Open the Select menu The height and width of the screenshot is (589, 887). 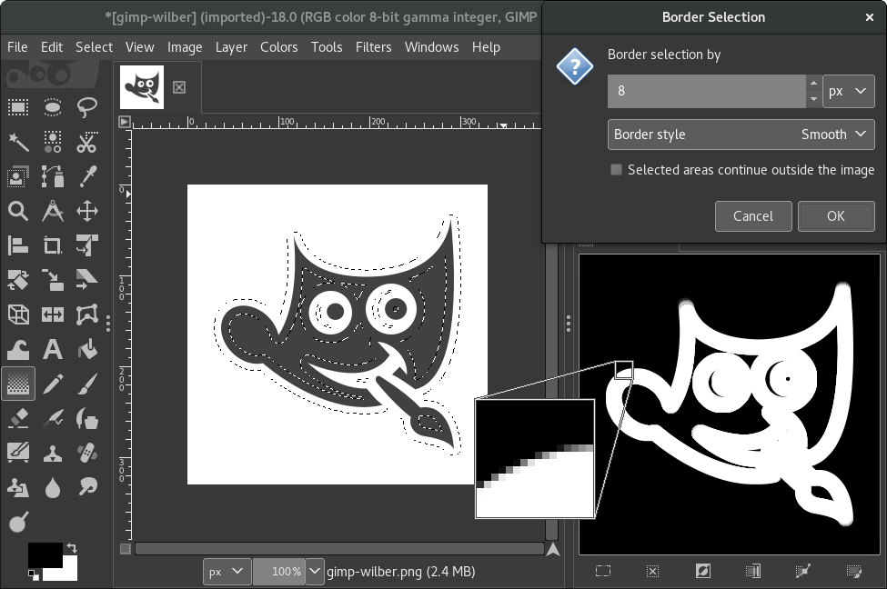94,47
